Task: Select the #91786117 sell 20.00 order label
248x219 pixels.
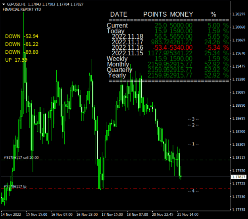Action: [x=21, y=158]
